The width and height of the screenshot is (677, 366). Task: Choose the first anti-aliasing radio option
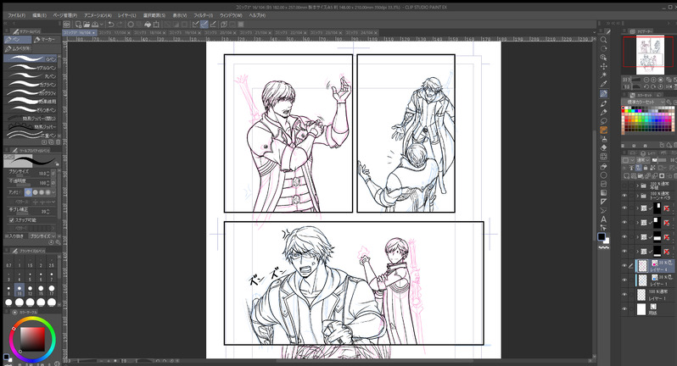pos(29,192)
